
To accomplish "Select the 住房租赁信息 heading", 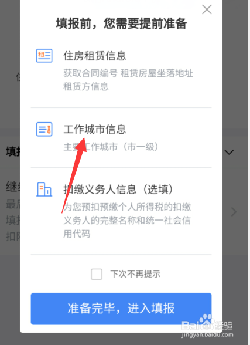I will click(95, 56).
